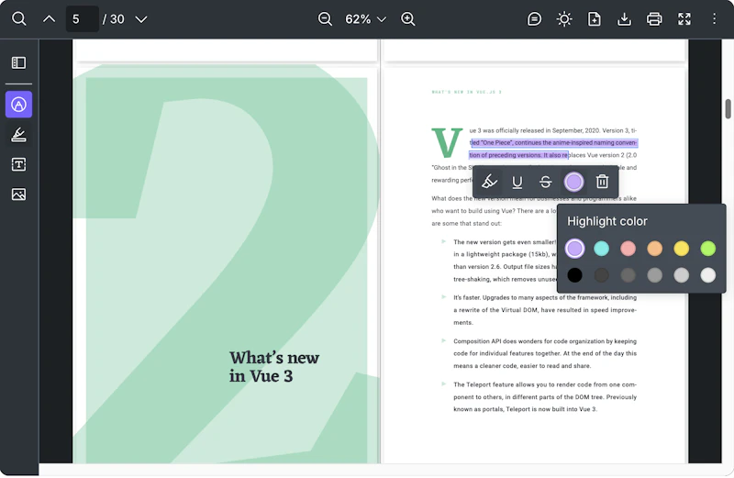The width and height of the screenshot is (734, 478).
Task: Click the highlighted text "One Piece"
Action: (496, 143)
